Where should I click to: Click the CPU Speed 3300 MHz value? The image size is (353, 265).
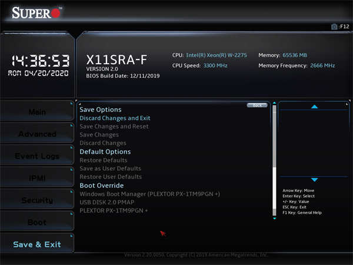(215, 65)
